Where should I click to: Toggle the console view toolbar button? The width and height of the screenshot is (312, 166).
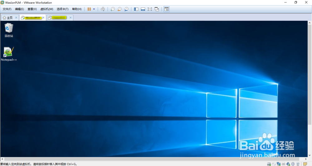pos(166,9)
